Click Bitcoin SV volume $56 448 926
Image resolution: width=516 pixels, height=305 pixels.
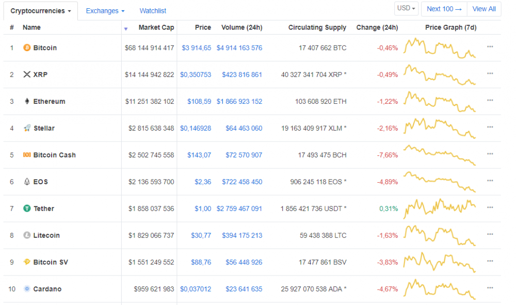coord(244,262)
